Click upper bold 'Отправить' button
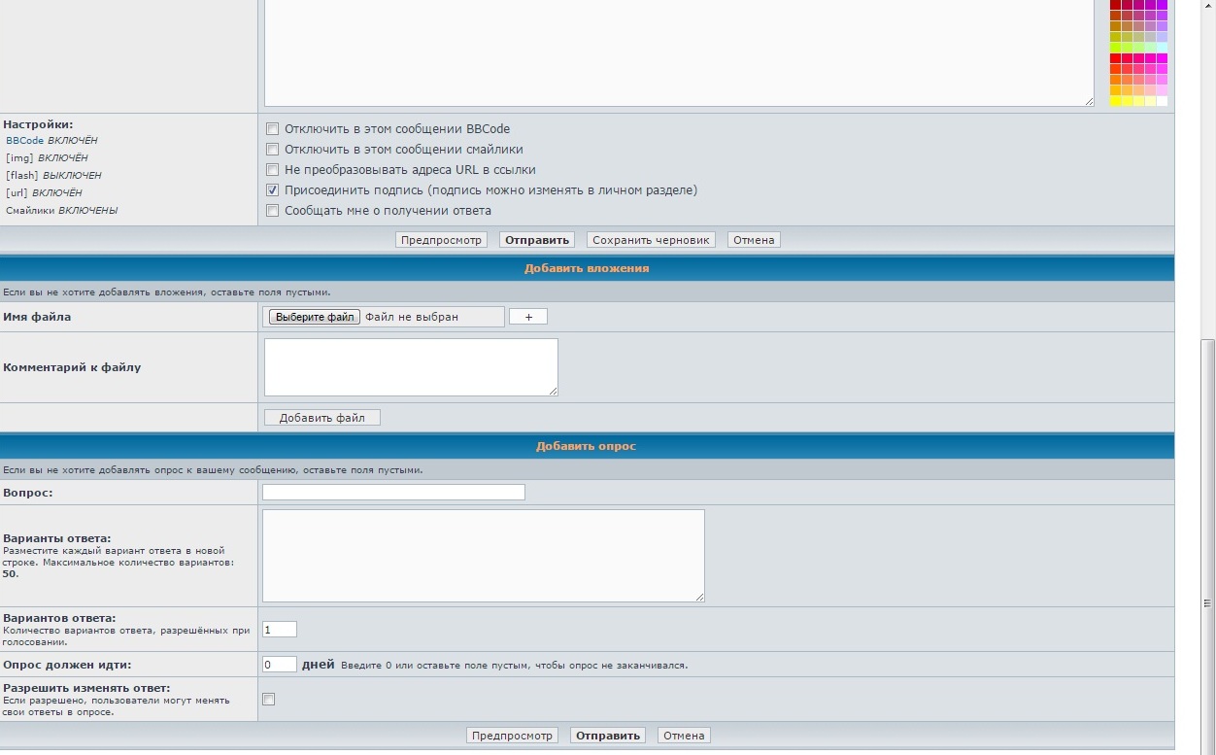1216x755 pixels. click(x=537, y=240)
